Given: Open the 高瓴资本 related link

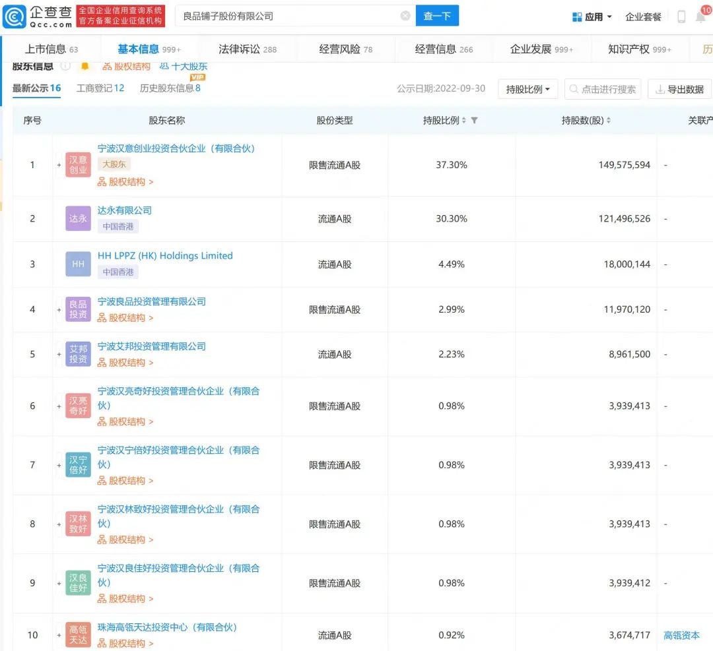Looking at the screenshot, I should coord(681,635).
